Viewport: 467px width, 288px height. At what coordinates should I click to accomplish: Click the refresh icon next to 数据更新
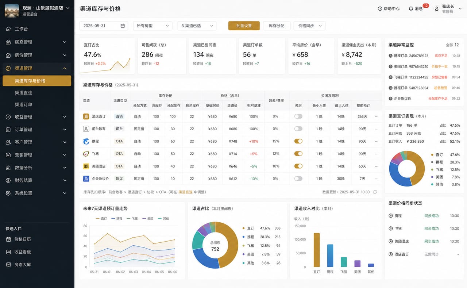(375, 192)
